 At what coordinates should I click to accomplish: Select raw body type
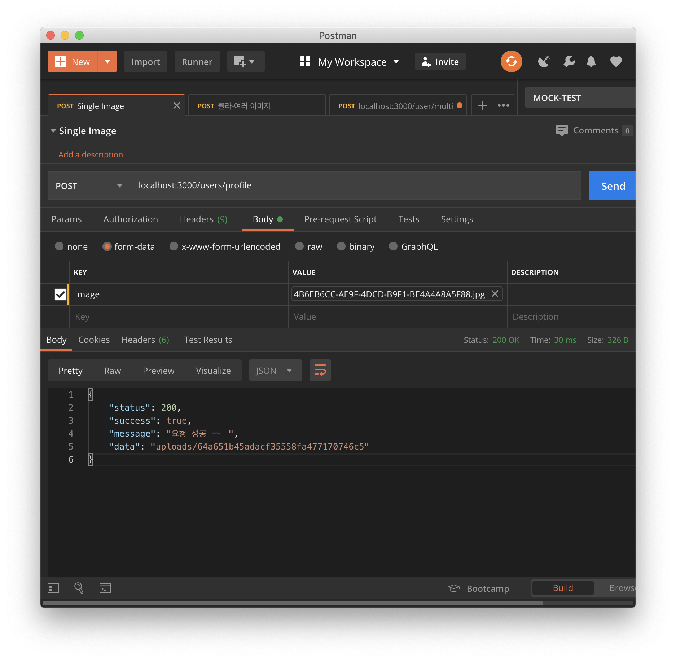pyautogui.click(x=299, y=246)
